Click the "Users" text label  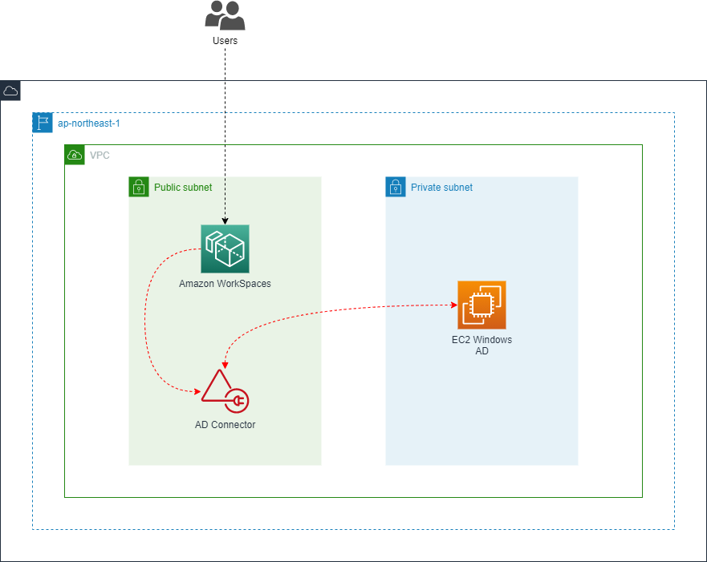coord(225,40)
